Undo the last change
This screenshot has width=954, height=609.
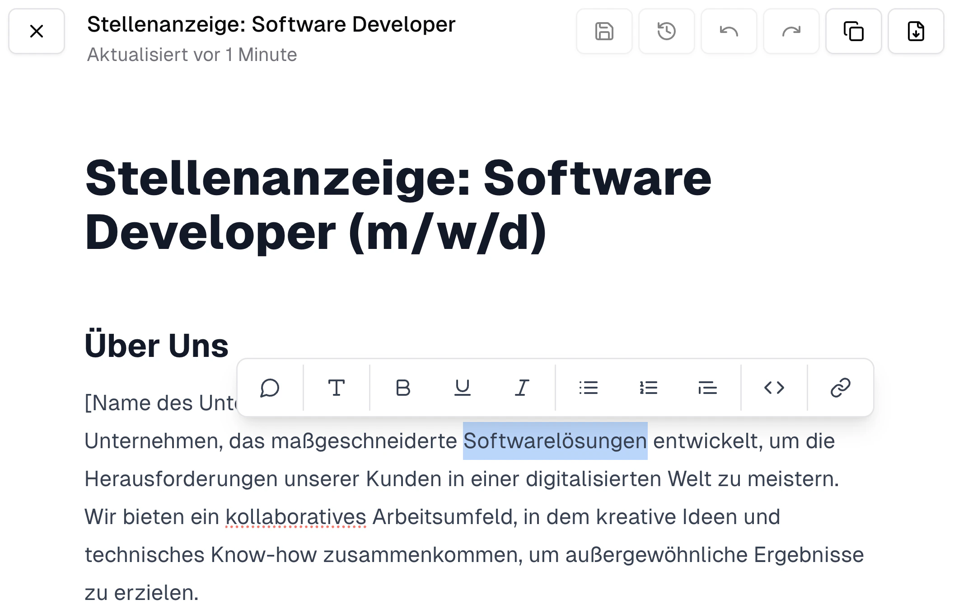point(729,31)
